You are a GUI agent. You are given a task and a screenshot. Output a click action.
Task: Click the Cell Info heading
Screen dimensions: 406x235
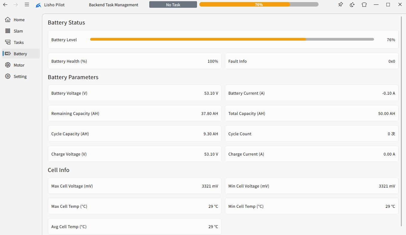[59, 170]
